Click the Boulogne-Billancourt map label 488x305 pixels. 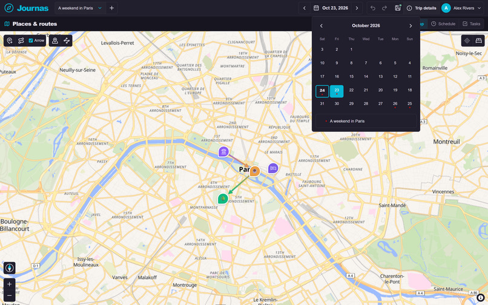[15, 225]
